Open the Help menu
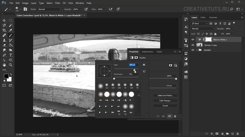Image resolution: width=245 pixels, height=137 pixels. pos(89,3)
